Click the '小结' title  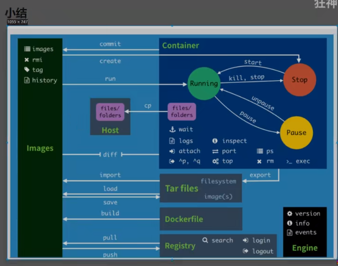16,13
